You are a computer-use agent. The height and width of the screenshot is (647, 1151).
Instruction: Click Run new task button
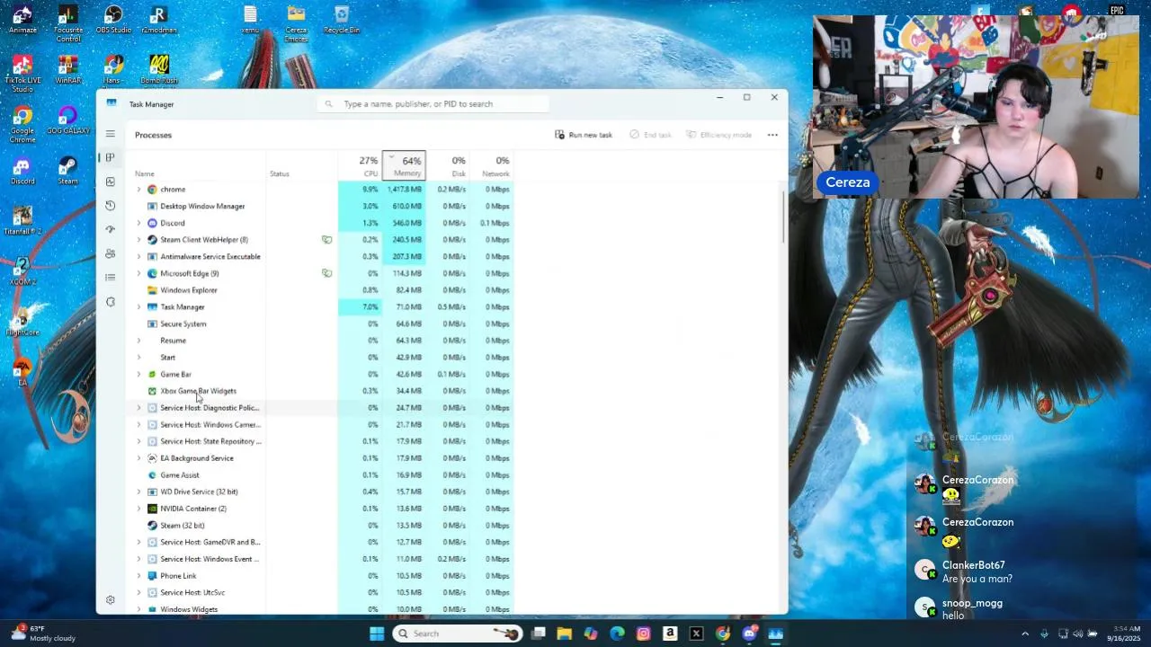point(584,135)
